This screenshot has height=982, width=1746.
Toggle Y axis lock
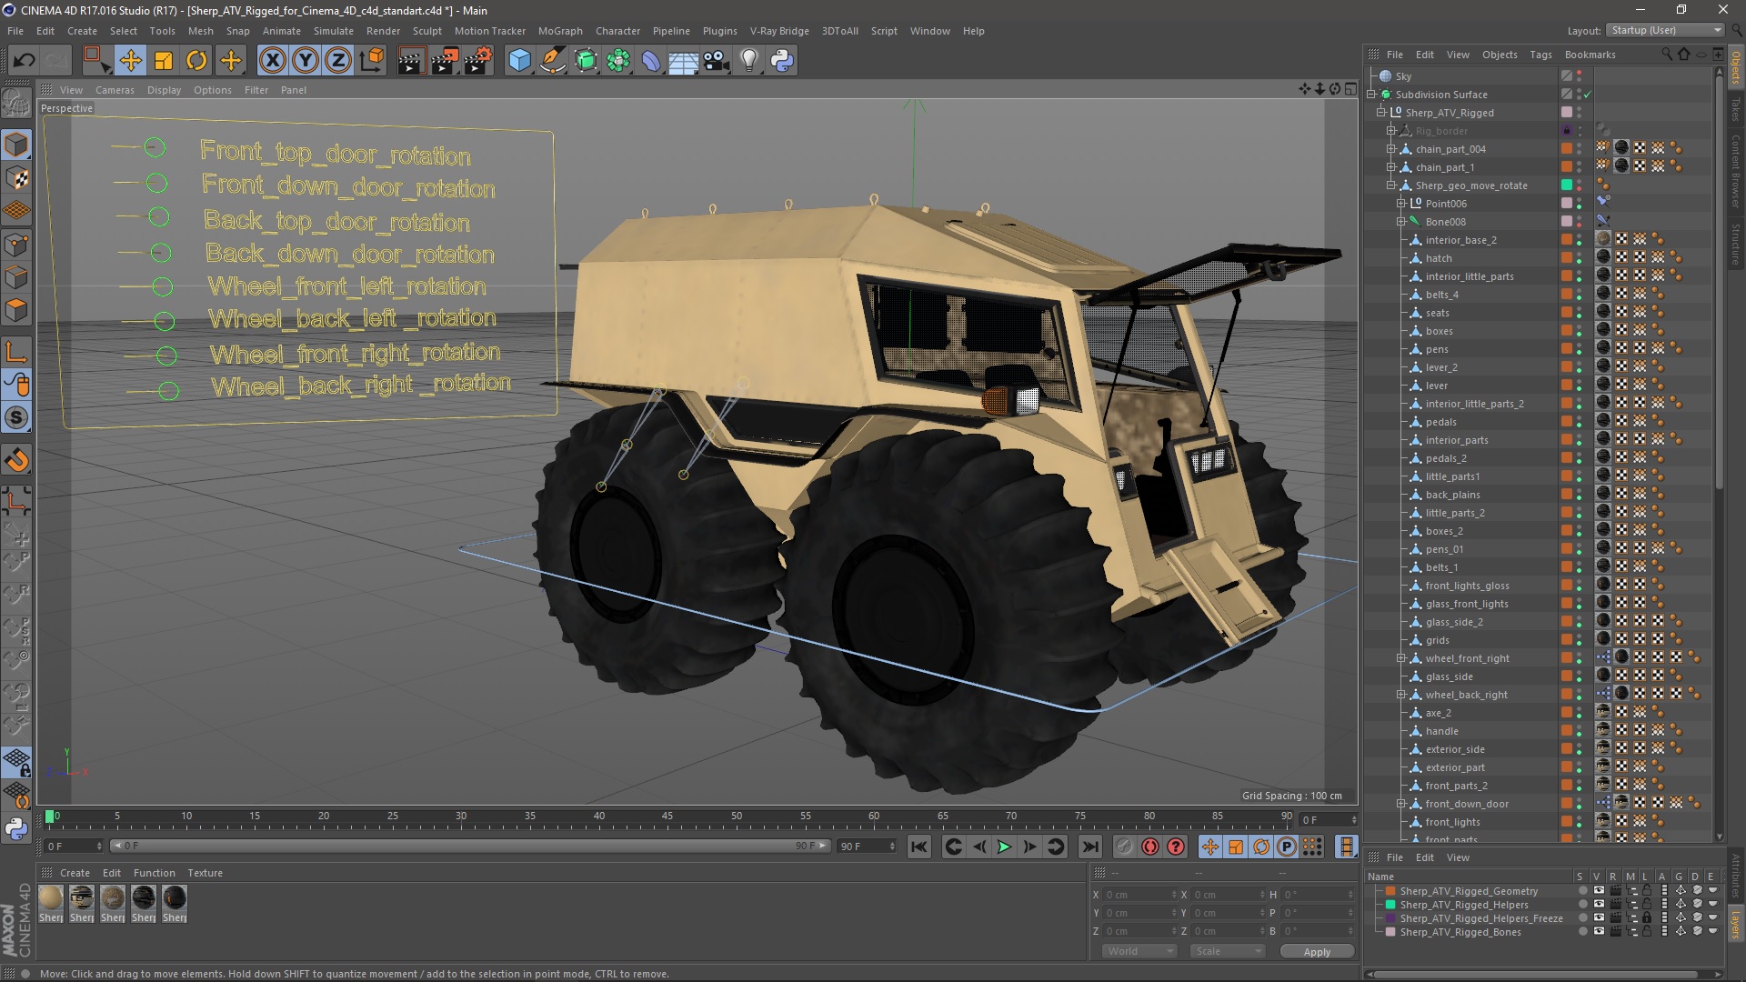tap(306, 61)
